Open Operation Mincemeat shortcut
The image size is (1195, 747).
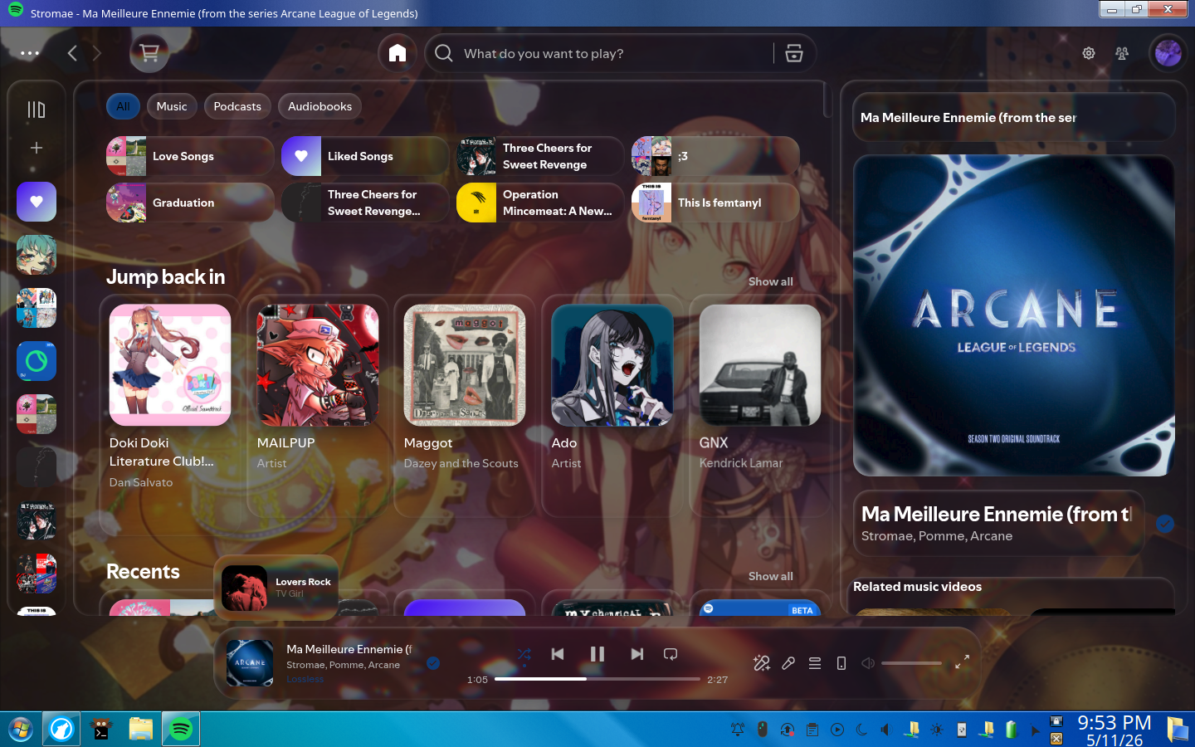coord(540,203)
